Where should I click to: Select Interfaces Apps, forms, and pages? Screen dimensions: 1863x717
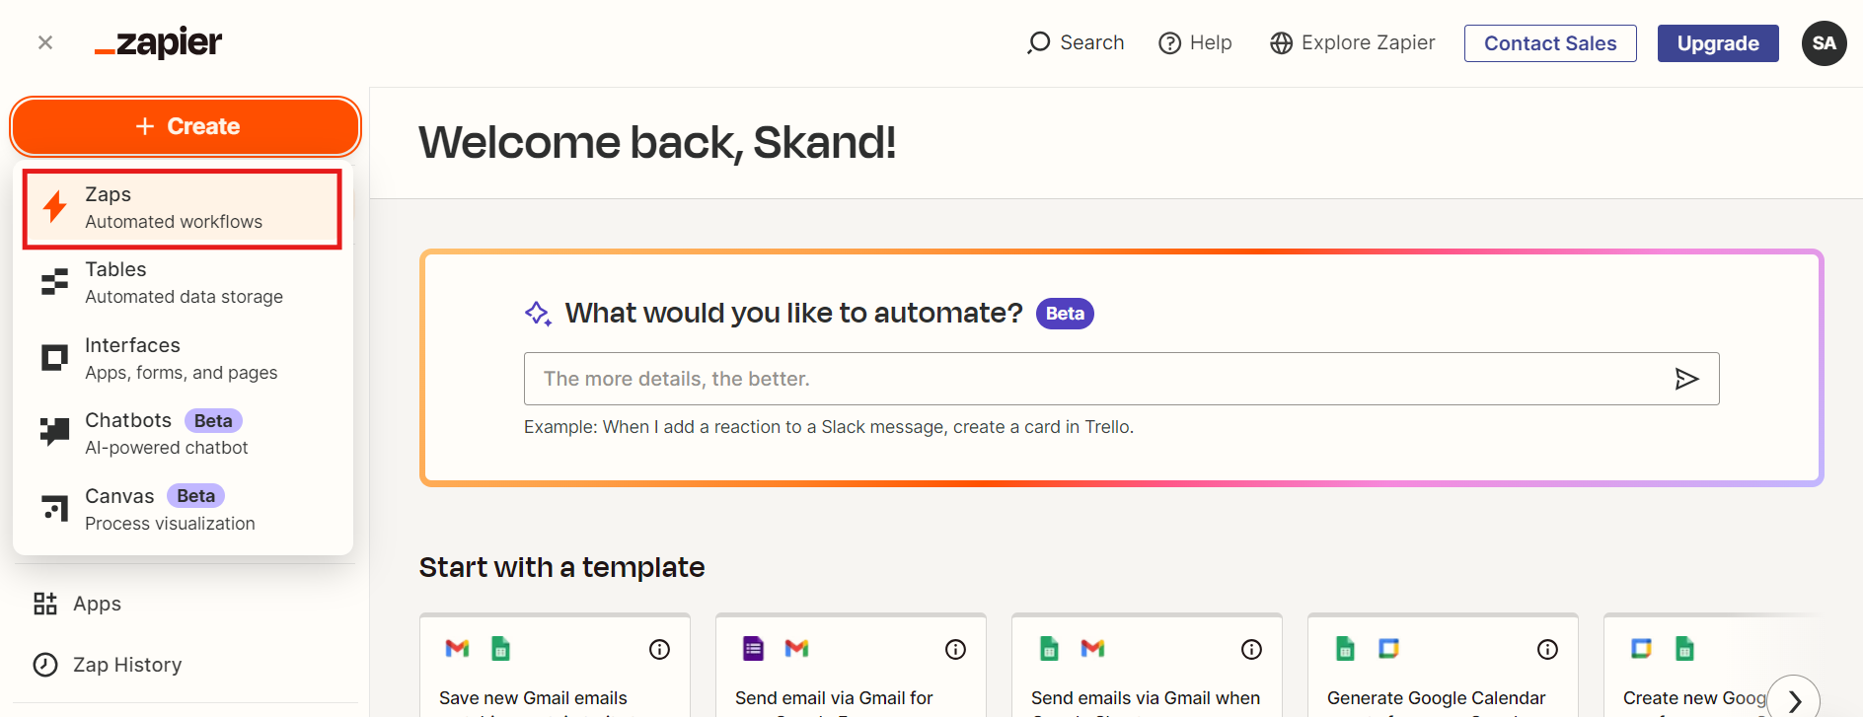coord(183,359)
